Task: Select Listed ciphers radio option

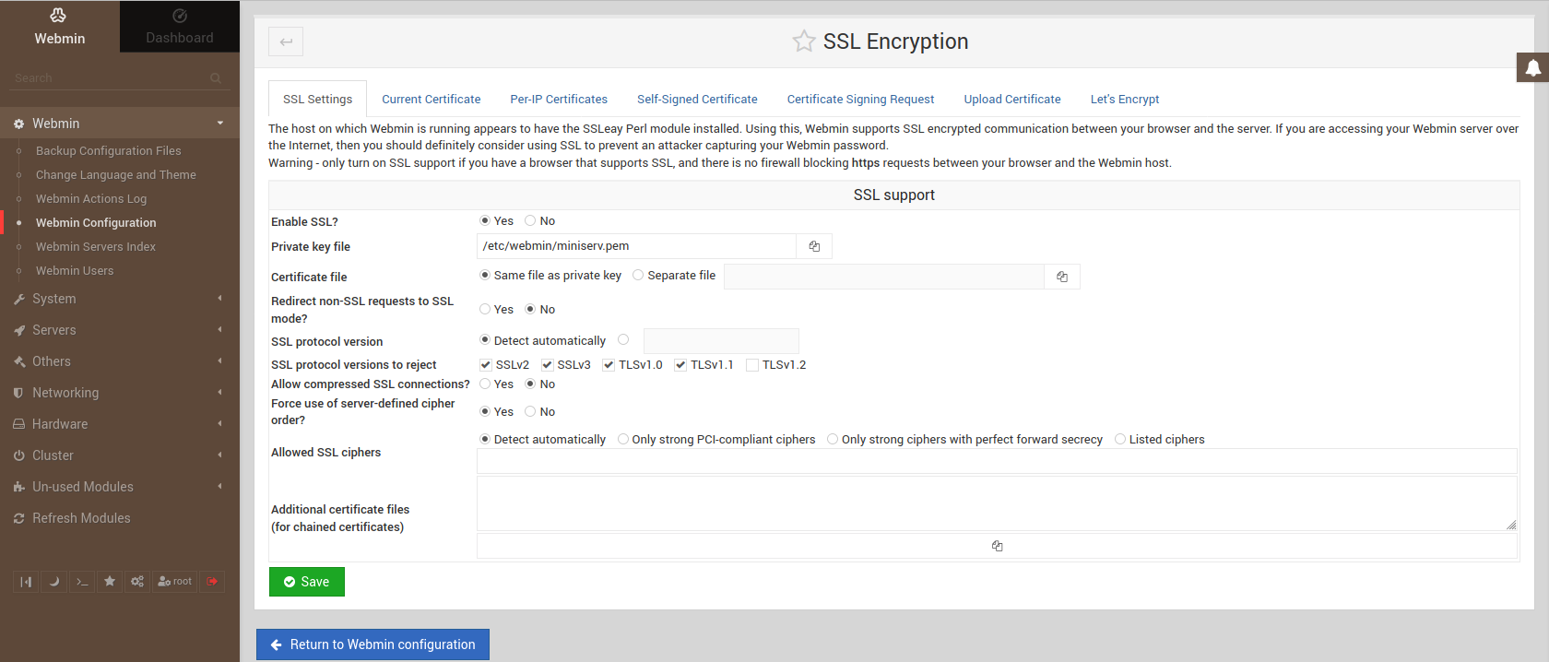Action: pos(1120,440)
